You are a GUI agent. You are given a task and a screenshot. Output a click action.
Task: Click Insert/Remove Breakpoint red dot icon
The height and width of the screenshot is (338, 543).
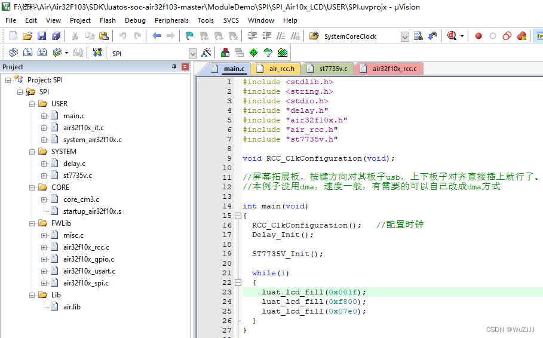(478, 36)
